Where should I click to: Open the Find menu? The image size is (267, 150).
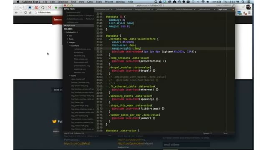(x=73, y=2)
